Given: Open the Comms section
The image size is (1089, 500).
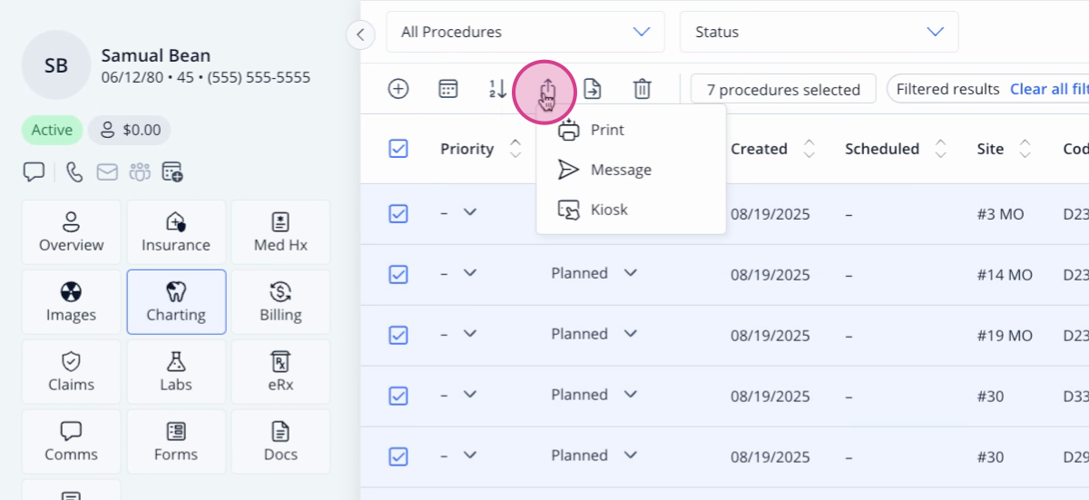Looking at the screenshot, I should click(71, 442).
